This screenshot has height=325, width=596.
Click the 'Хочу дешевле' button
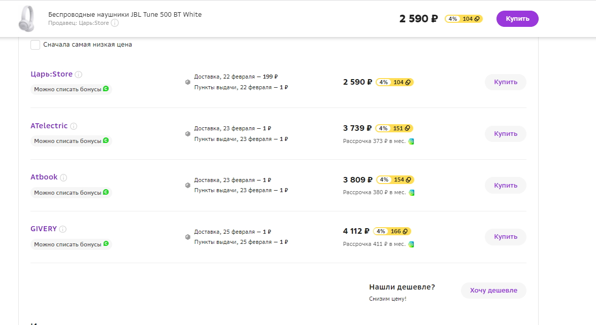(x=493, y=291)
